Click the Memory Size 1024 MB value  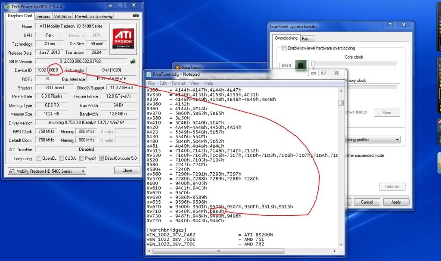pyautogui.click(x=52, y=114)
